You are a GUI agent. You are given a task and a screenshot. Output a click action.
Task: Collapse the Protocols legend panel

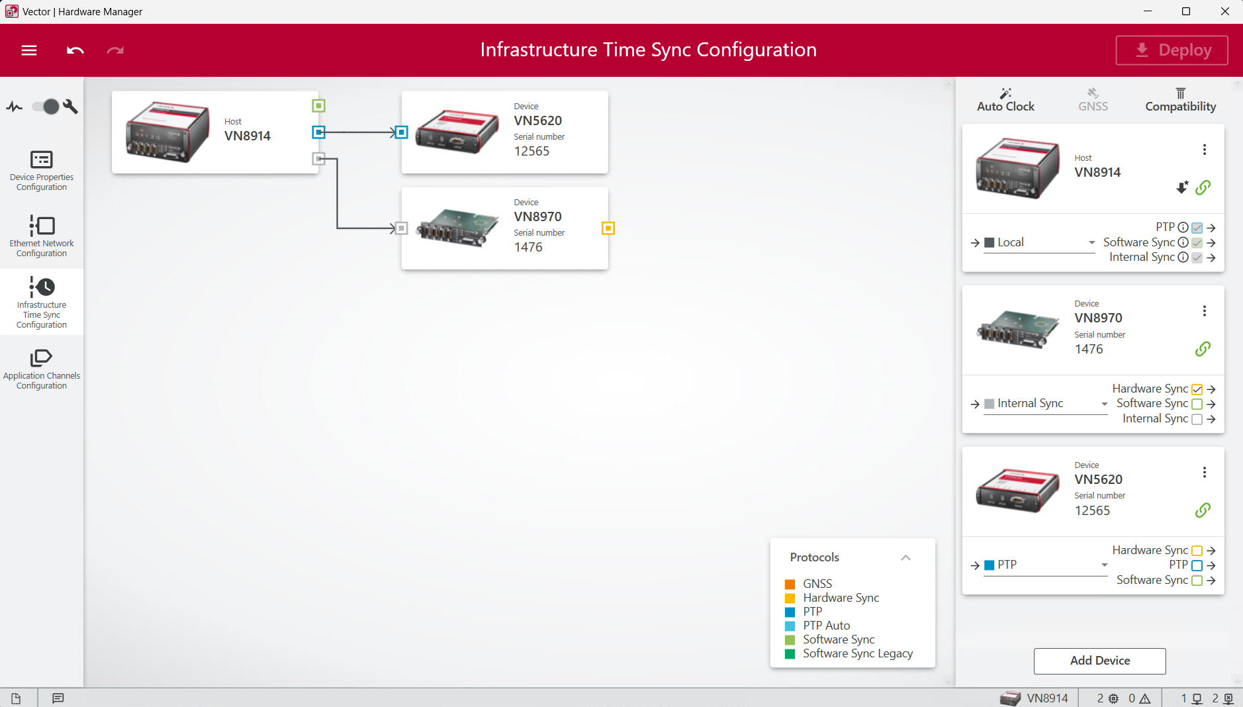[905, 557]
